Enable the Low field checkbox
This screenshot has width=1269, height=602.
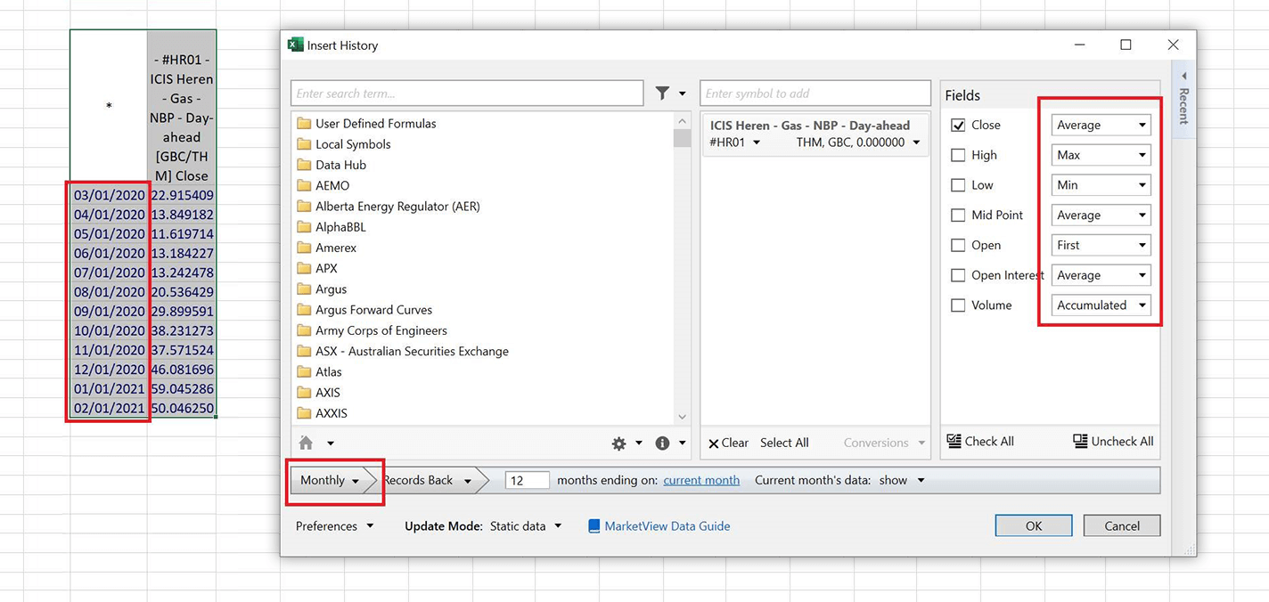pyautogui.click(x=958, y=185)
